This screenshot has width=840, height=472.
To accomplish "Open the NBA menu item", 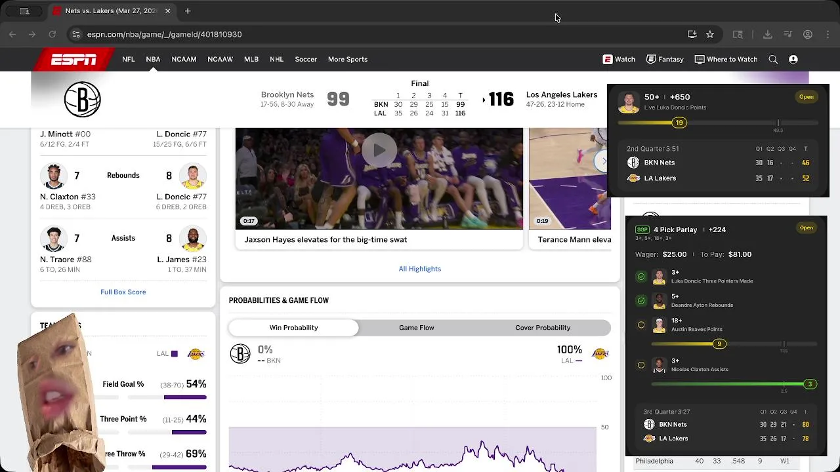I will coord(153,59).
